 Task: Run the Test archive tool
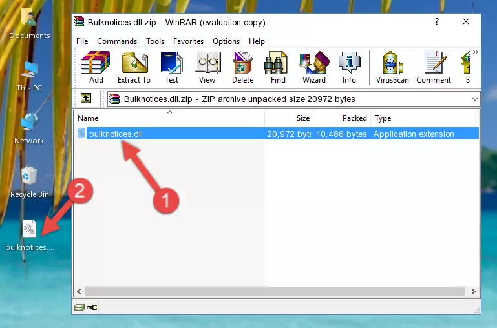(171, 67)
